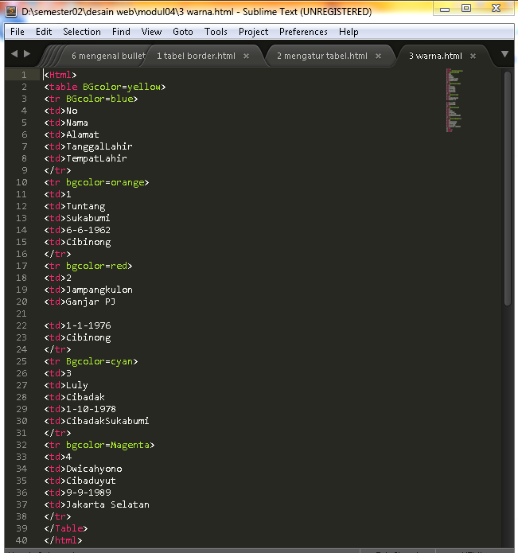Click the '<td>1-1-1976' line
The image size is (518, 553).
tap(77, 325)
